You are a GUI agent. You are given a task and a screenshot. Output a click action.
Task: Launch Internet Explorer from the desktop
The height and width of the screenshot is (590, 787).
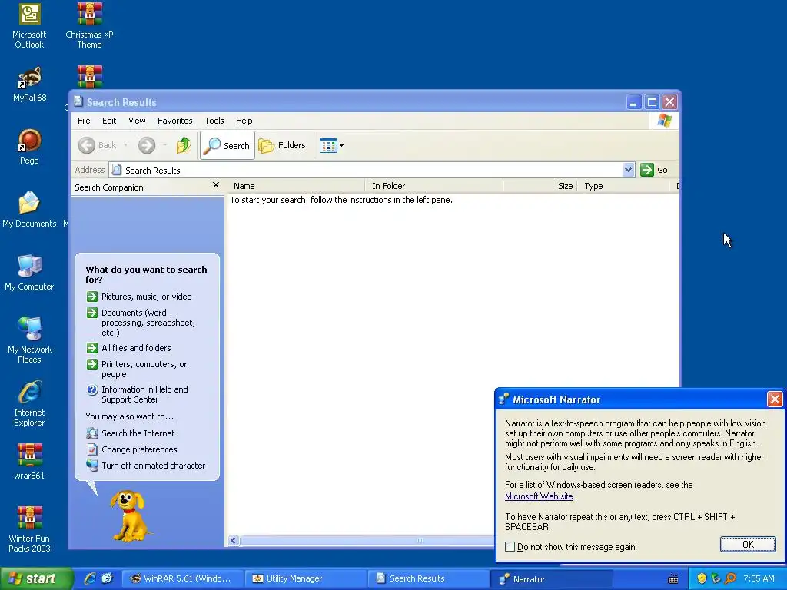29,404
